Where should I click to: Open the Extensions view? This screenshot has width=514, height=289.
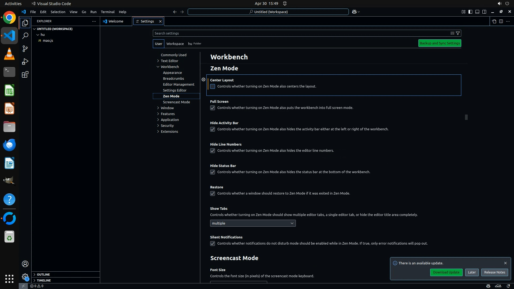point(25,74)
